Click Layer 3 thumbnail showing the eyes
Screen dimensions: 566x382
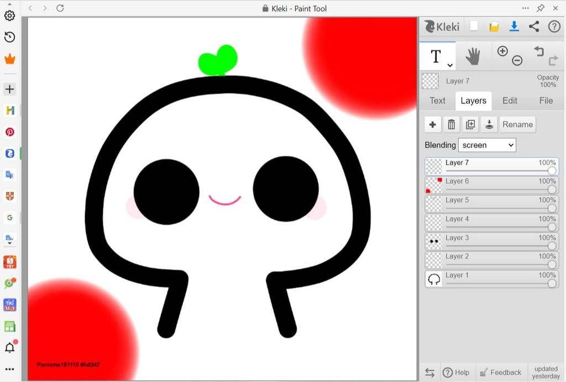(434, 242)
